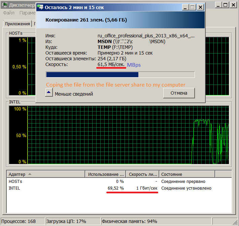Sort by the Состояние column header
The image size is (239, 226).
pyautogui.click(x=187, y=174)
